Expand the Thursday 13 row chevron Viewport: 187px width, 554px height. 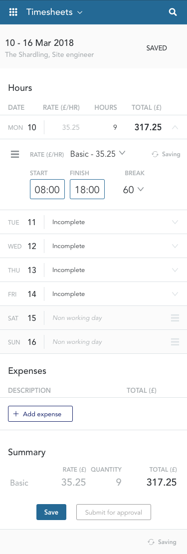click(175, 270)
